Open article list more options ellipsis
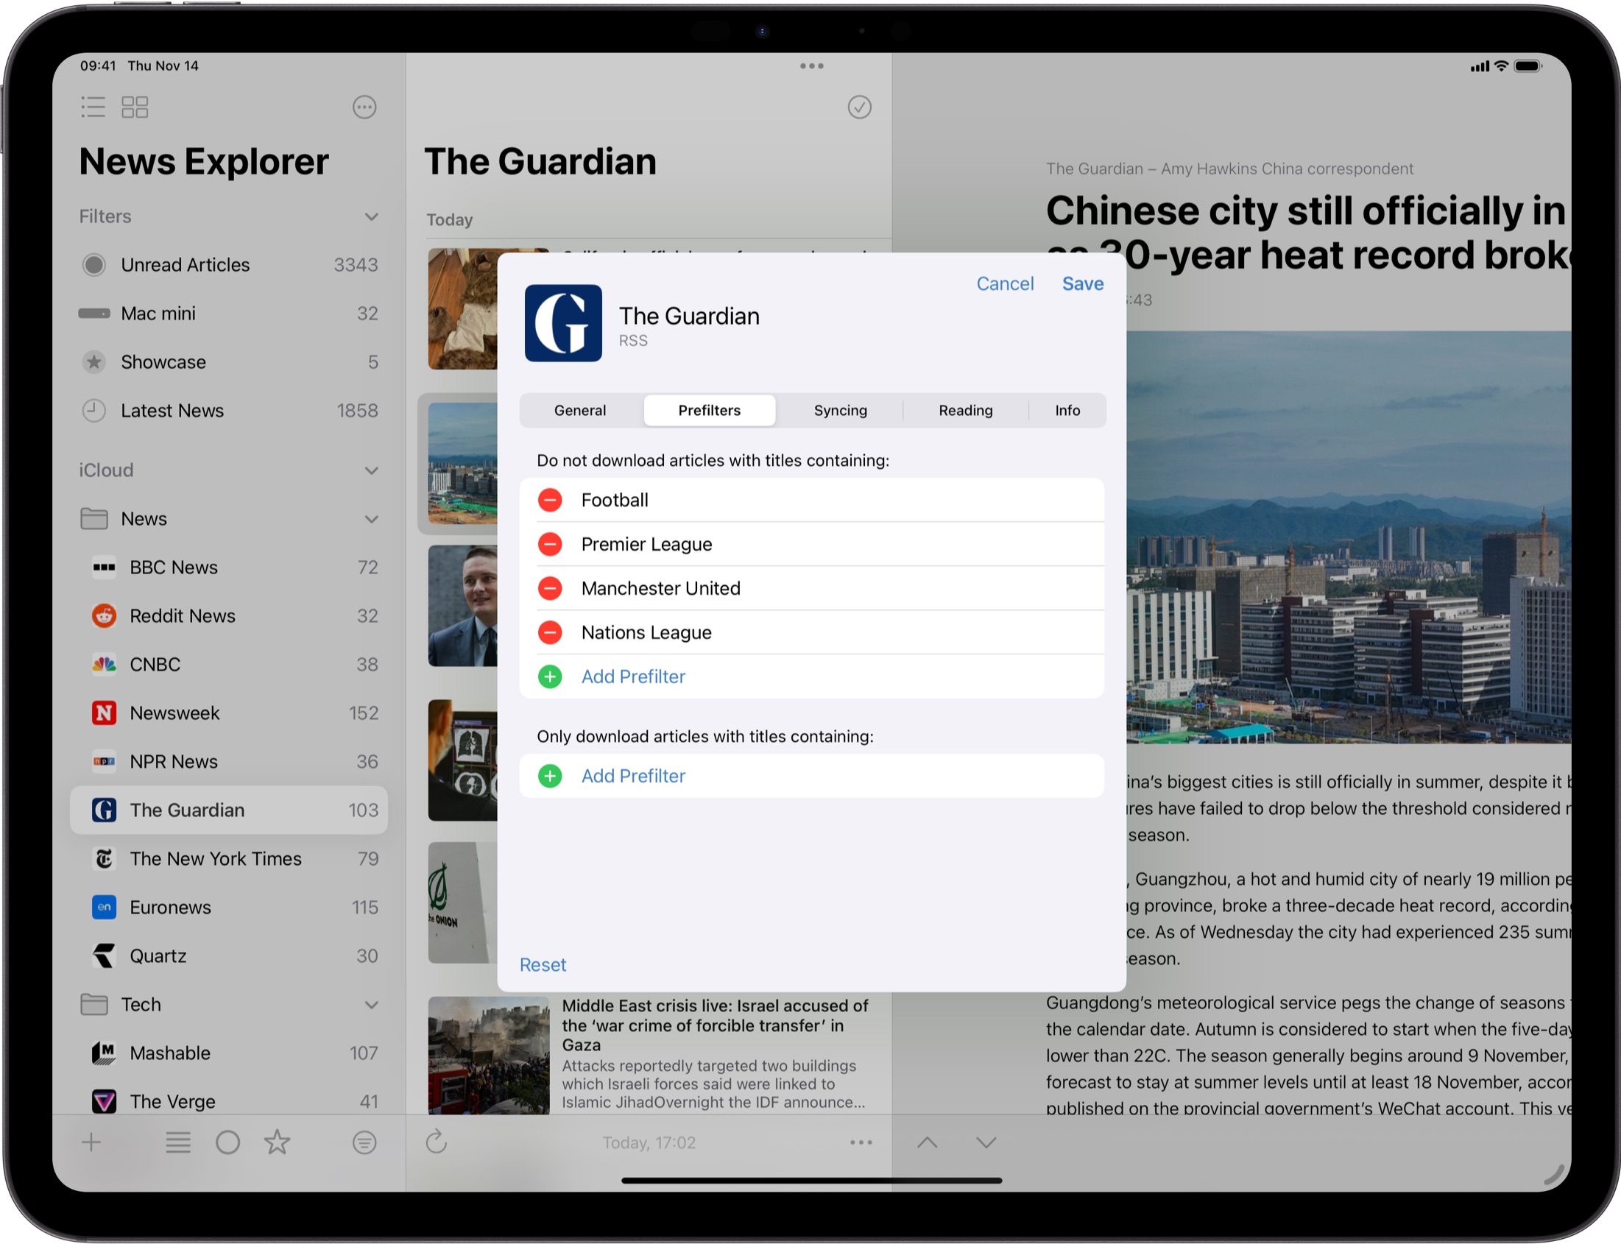 (861, 1142)
